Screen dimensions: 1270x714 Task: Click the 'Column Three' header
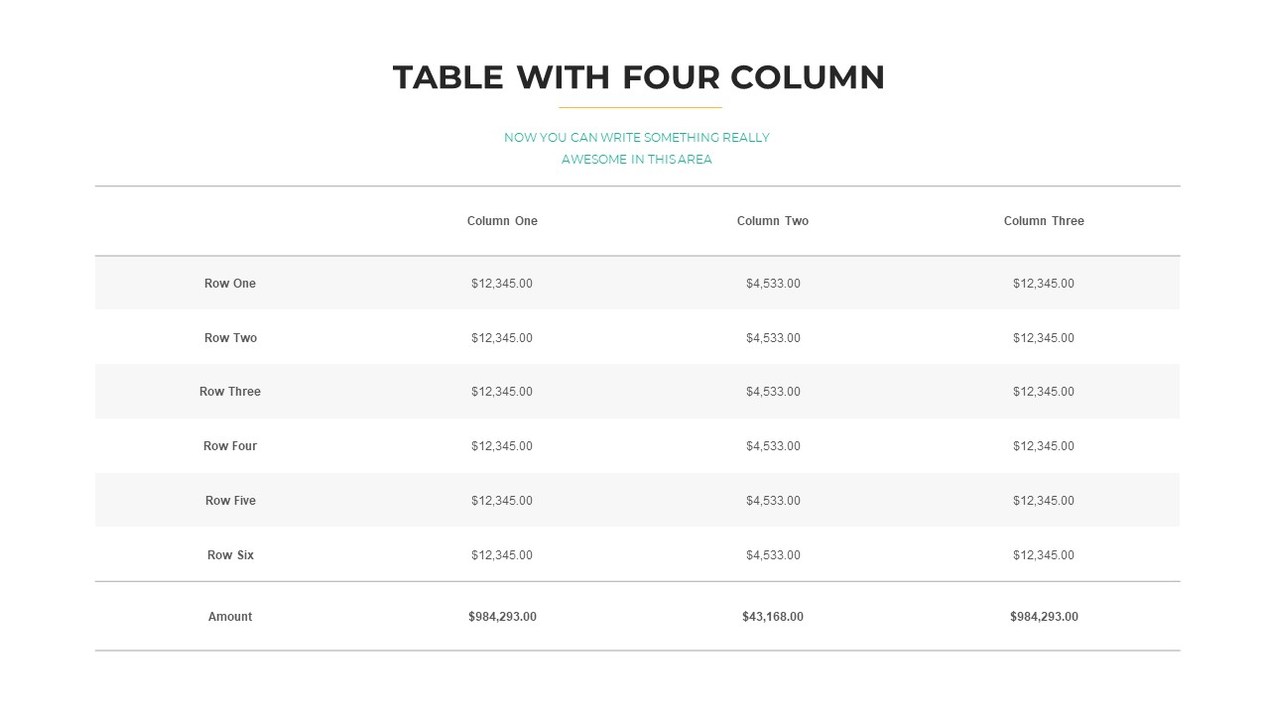tap(1044, 221)
